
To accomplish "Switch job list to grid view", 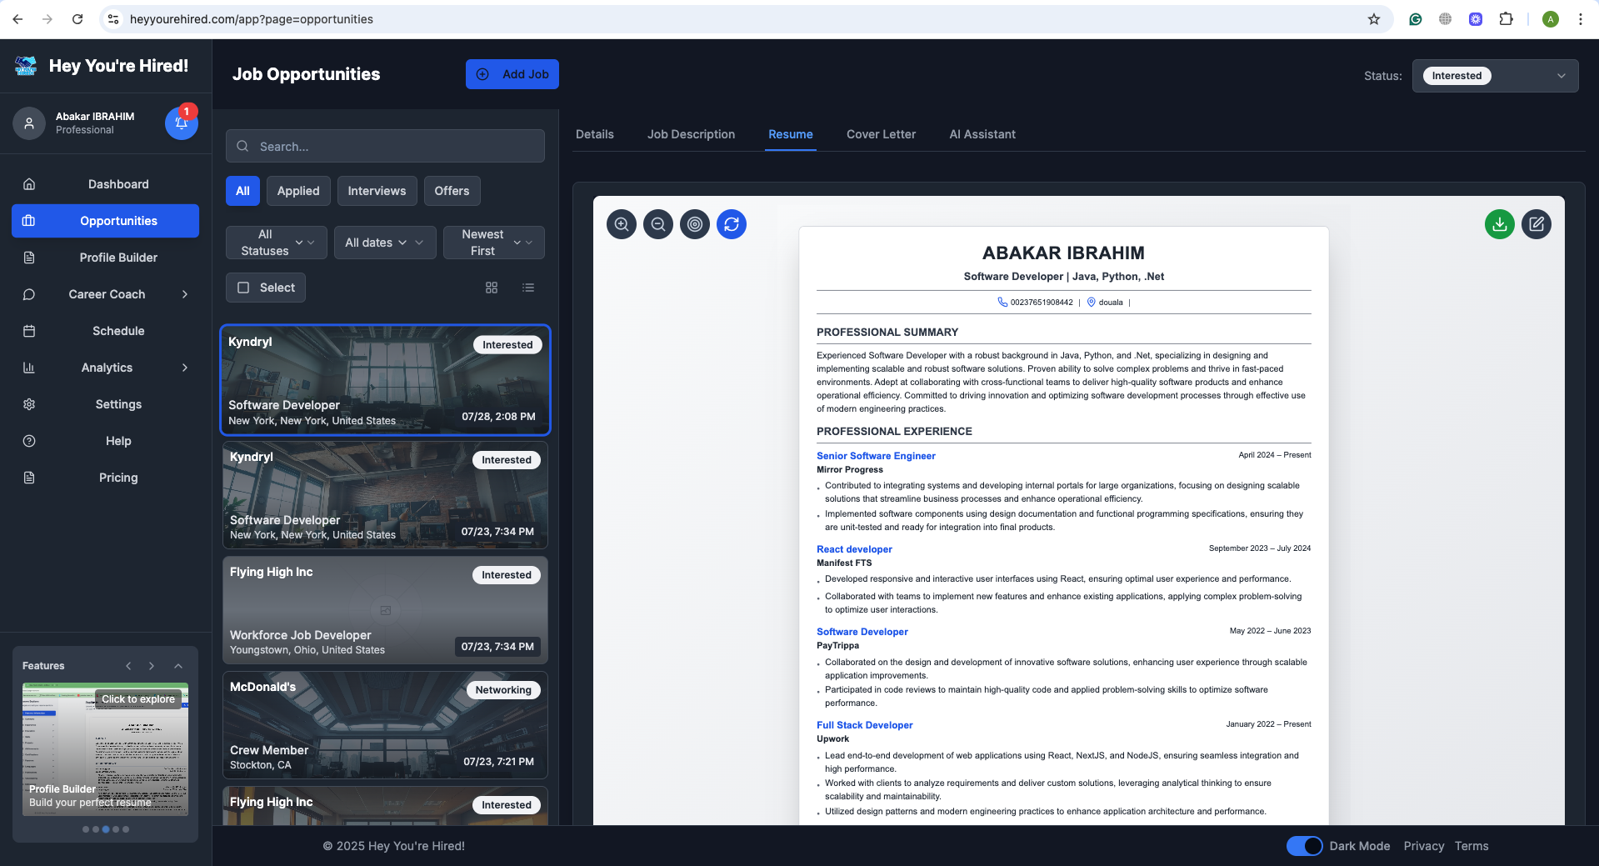I will click(x=492, y=288).
